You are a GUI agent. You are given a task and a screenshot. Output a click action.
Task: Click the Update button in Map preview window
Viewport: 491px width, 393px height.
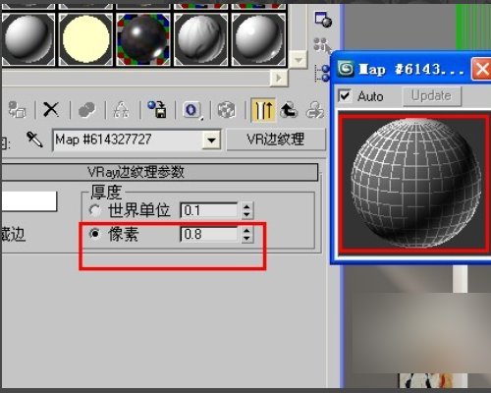coord(431,96)
